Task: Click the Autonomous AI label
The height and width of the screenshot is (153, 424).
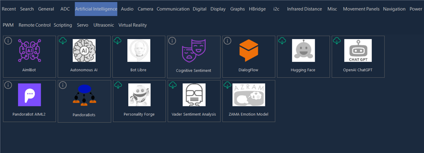Action: point(84,70)
